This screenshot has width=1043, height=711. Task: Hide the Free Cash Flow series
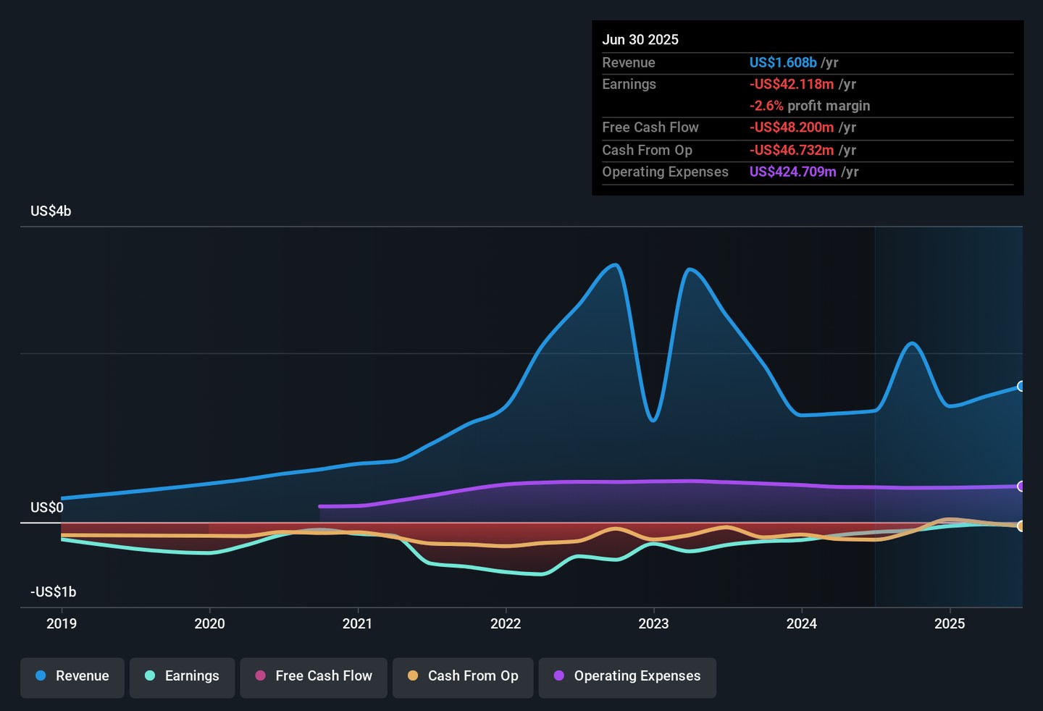pyautogui.click(x=314, y=676)
